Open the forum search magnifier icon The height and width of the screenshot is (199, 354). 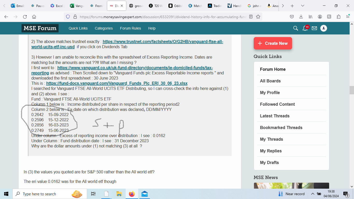295,28
